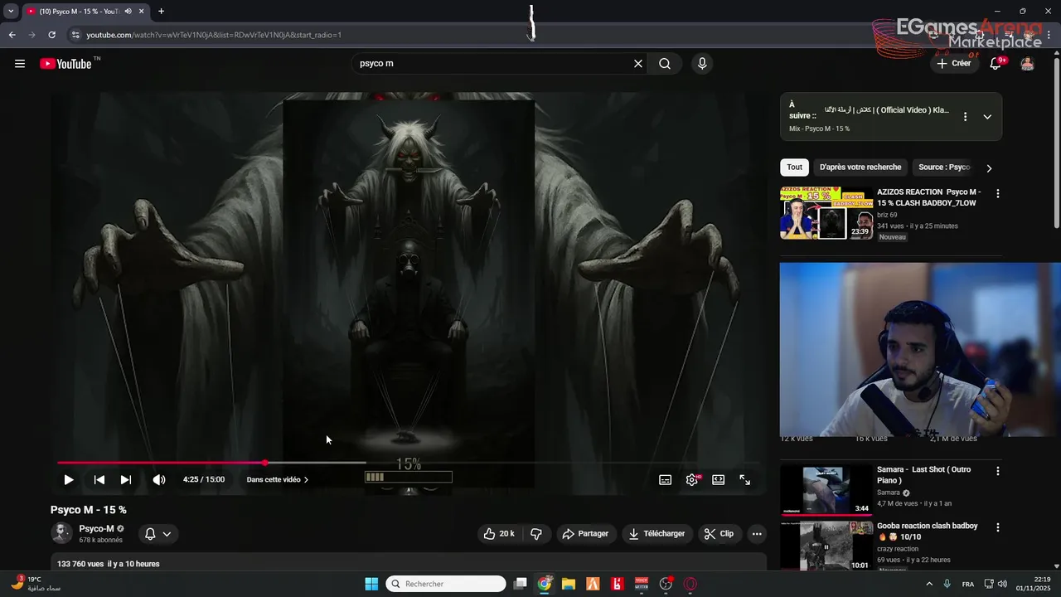Viewport: 1061px width, 597px height.
Task: Expand the 'À suivre' mix playlist chevron
Action: pyautogui.click(x=987, y=117)
